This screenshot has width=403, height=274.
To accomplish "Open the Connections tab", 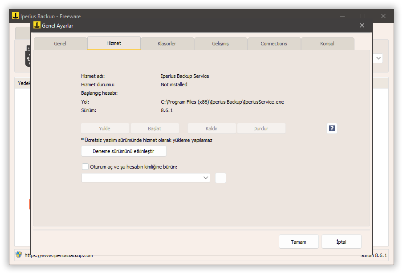I will (274, 44).
